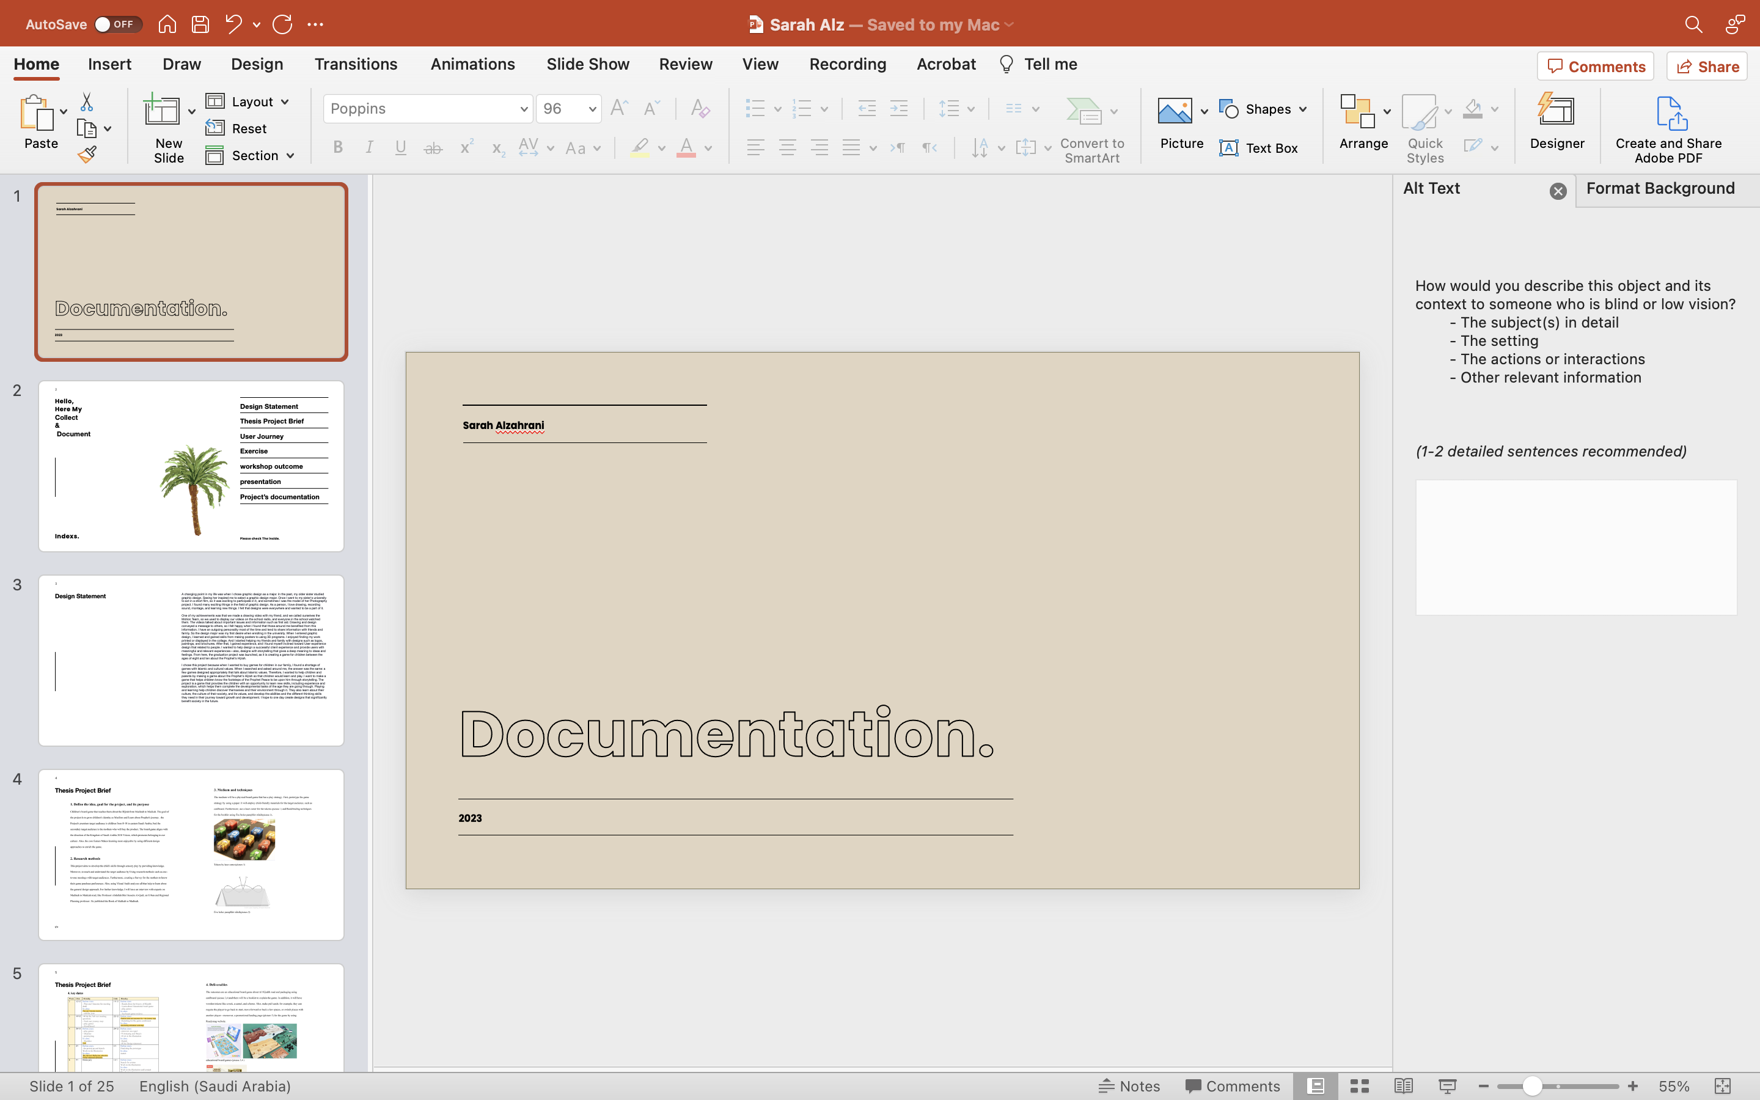Click Tell me search box
Image resolution: width=1760 pixels, height=1100 pixels.
(1038, 64)
